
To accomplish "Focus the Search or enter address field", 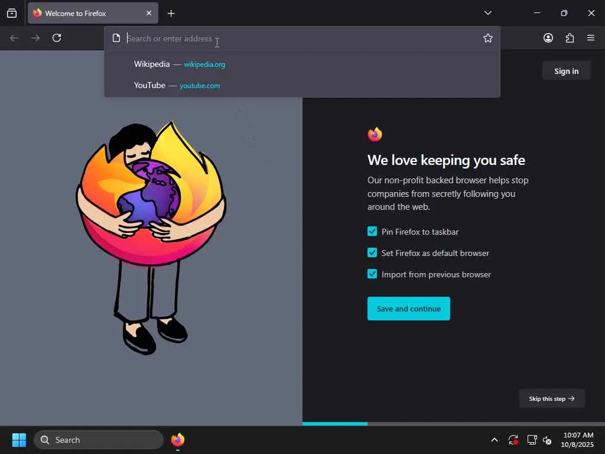I will tap(302, 38).
